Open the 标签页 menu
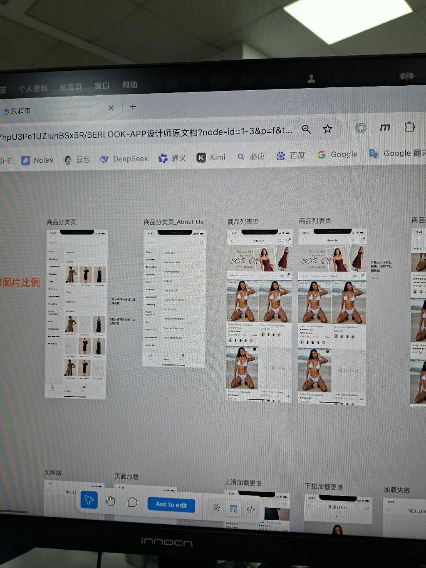 [71, 87]
